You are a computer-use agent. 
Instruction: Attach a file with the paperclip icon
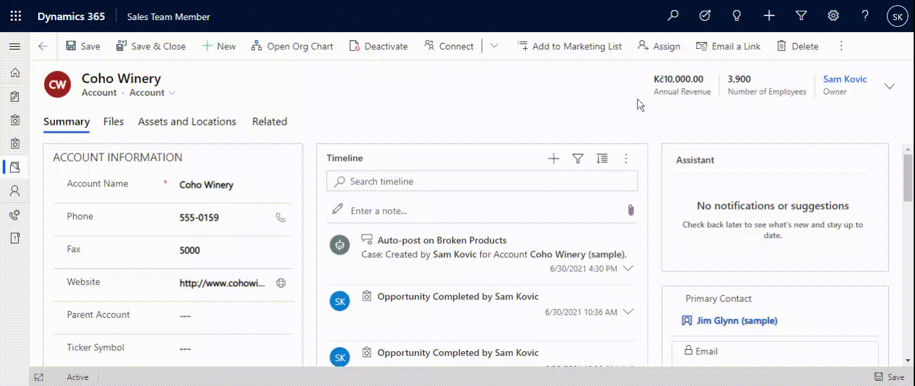coord(630,210)
